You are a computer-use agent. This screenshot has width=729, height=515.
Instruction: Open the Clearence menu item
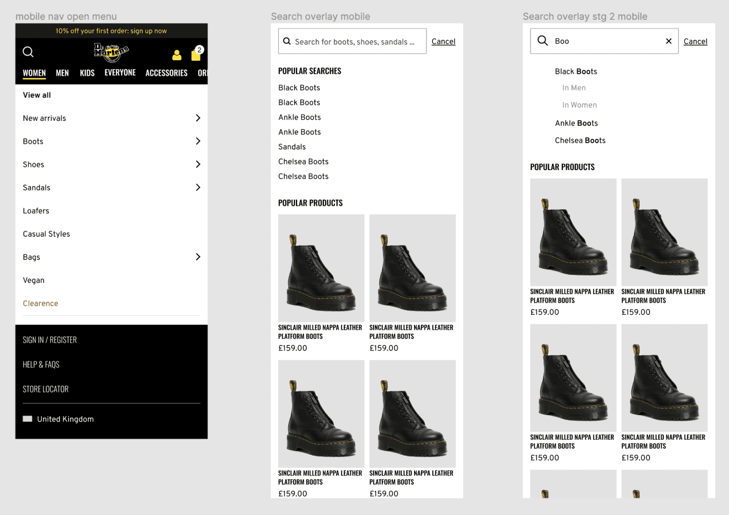click(x=40, y=303)
